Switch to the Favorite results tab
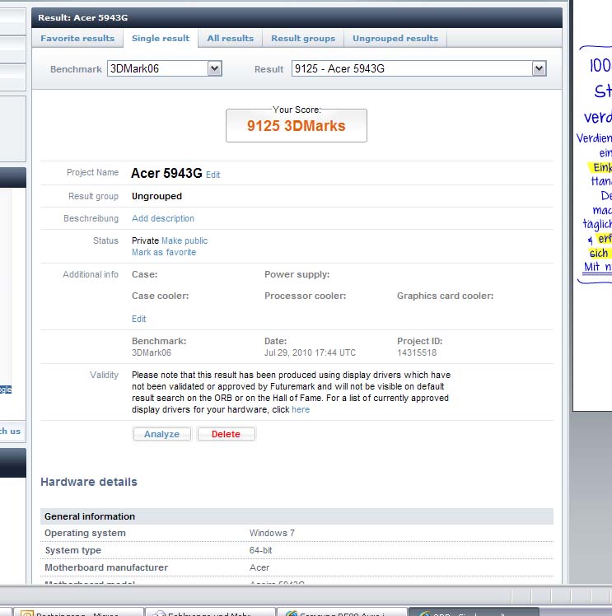The height and width of the screenshot is (616, 612). 77,39
